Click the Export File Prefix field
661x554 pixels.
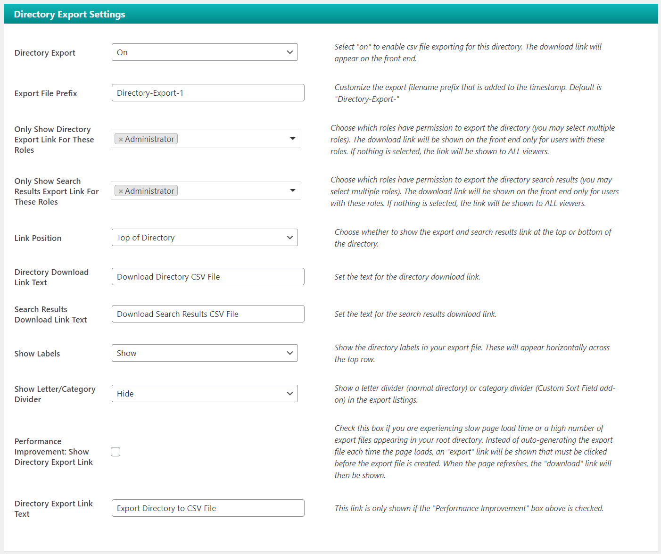pyautogui.click(x=208, y=93)
